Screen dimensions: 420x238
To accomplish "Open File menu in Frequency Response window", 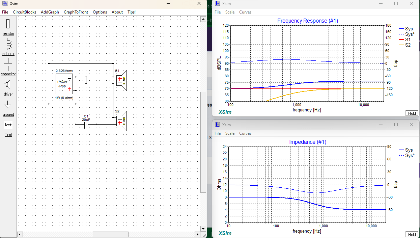I will [x=218, y=12].
